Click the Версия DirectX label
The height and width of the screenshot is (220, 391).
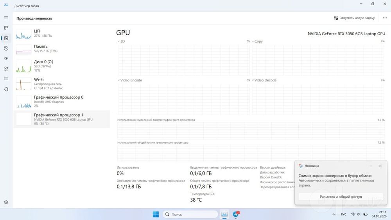pos(271,177)
